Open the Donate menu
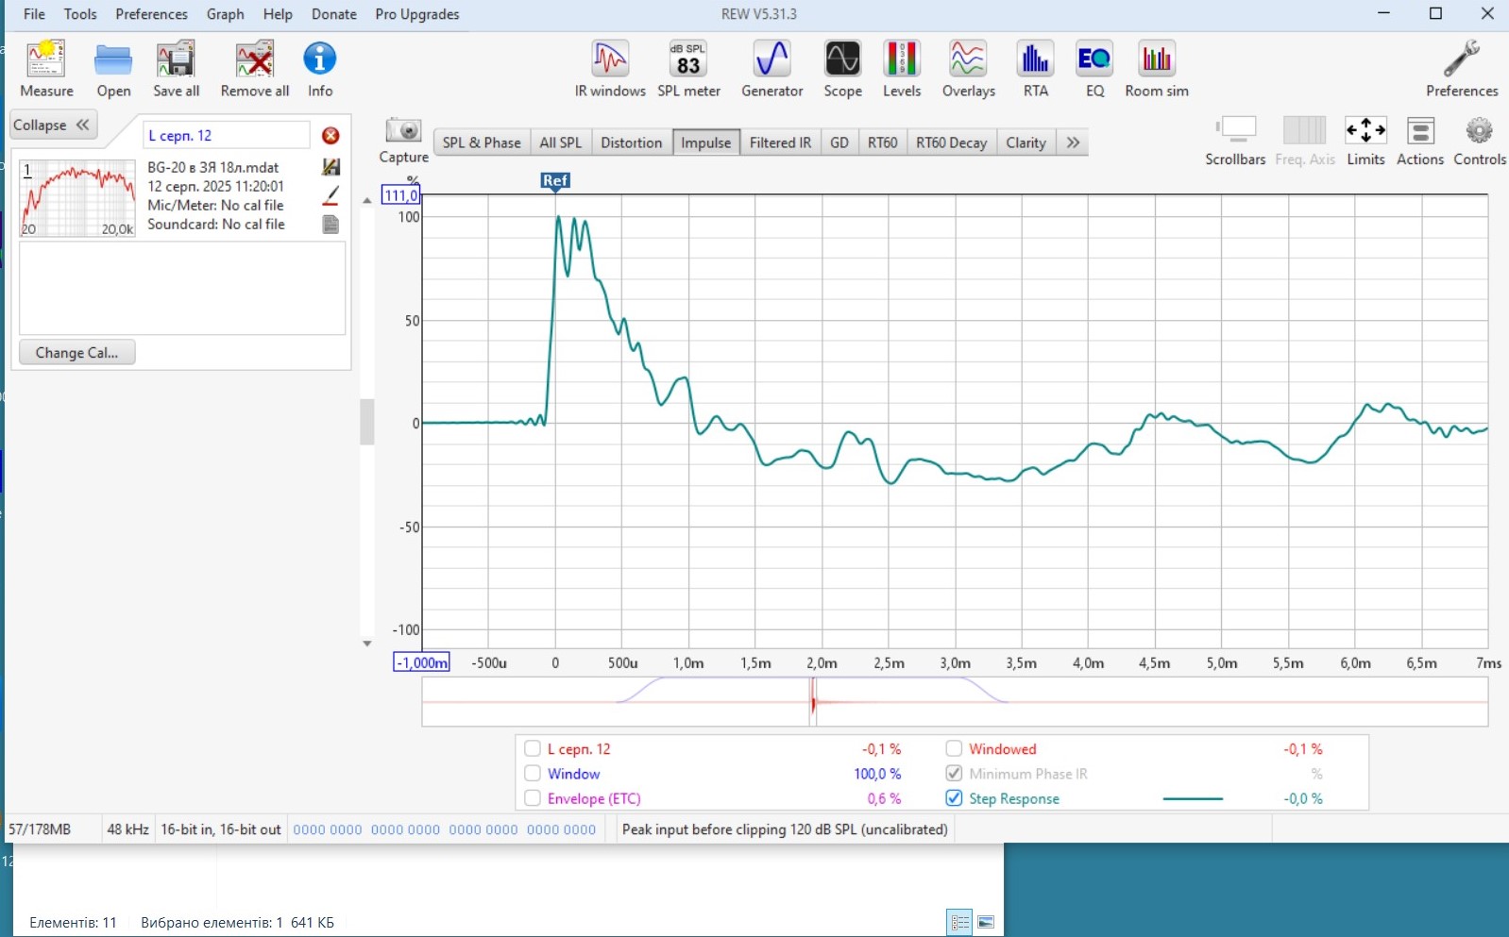The image size is (1509, 937). [334, 14]
